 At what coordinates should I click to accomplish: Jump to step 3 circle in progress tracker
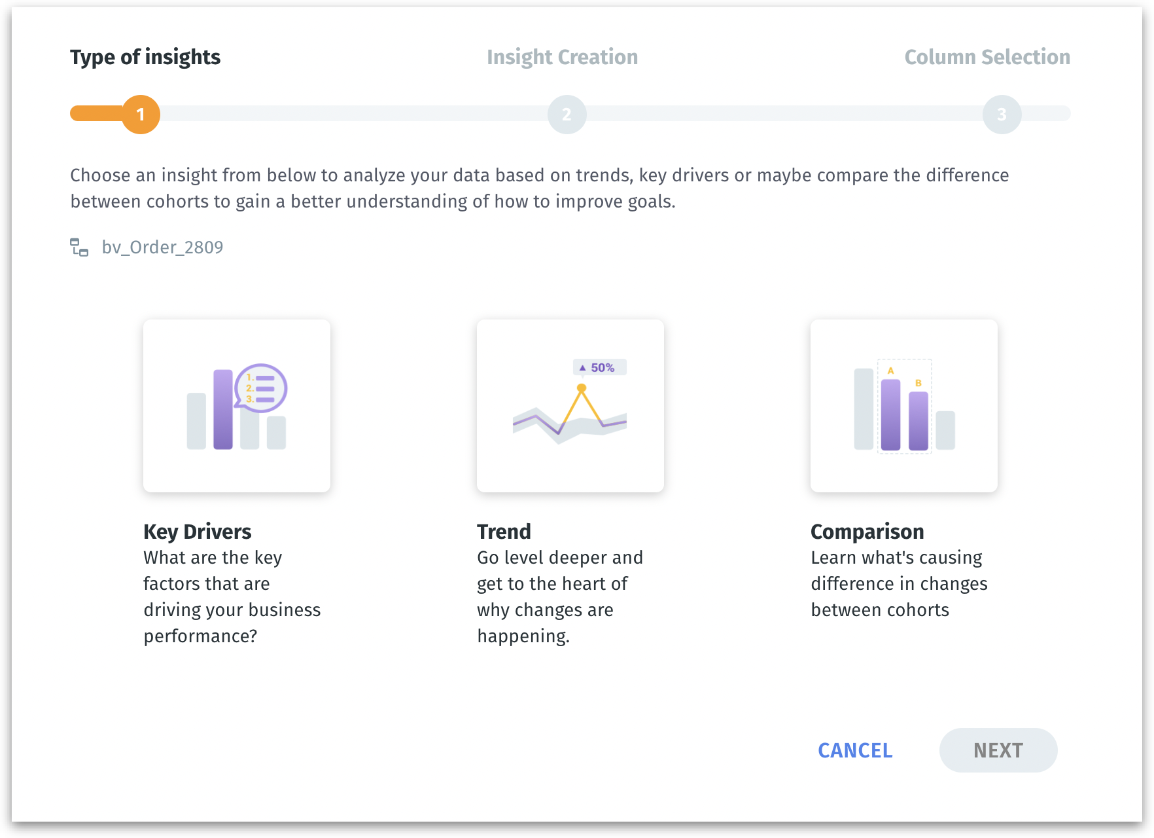click(x=1002, y=115)
